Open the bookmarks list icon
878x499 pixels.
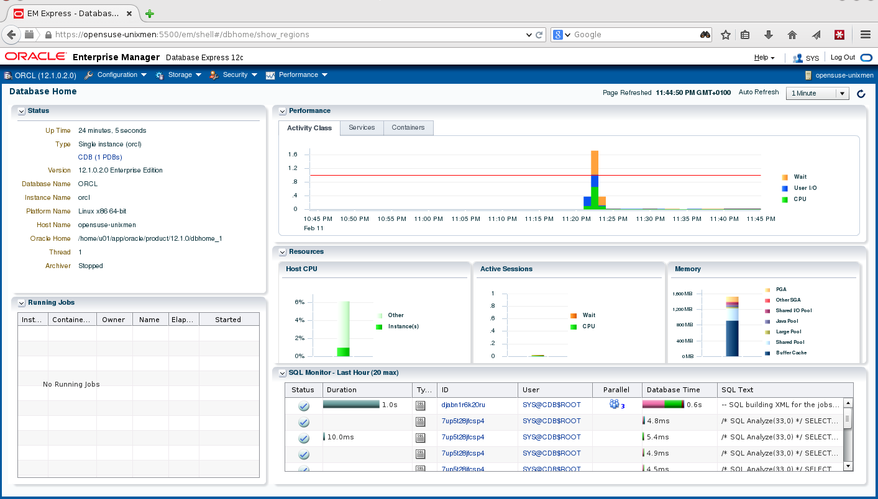(x=746, y=35)
